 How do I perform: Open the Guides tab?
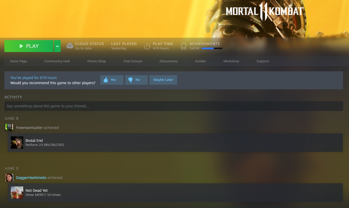click(x=200, y=61)
